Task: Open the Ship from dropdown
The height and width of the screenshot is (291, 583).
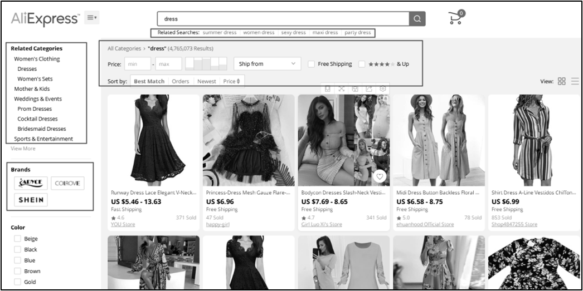Action: pos(267,64)
